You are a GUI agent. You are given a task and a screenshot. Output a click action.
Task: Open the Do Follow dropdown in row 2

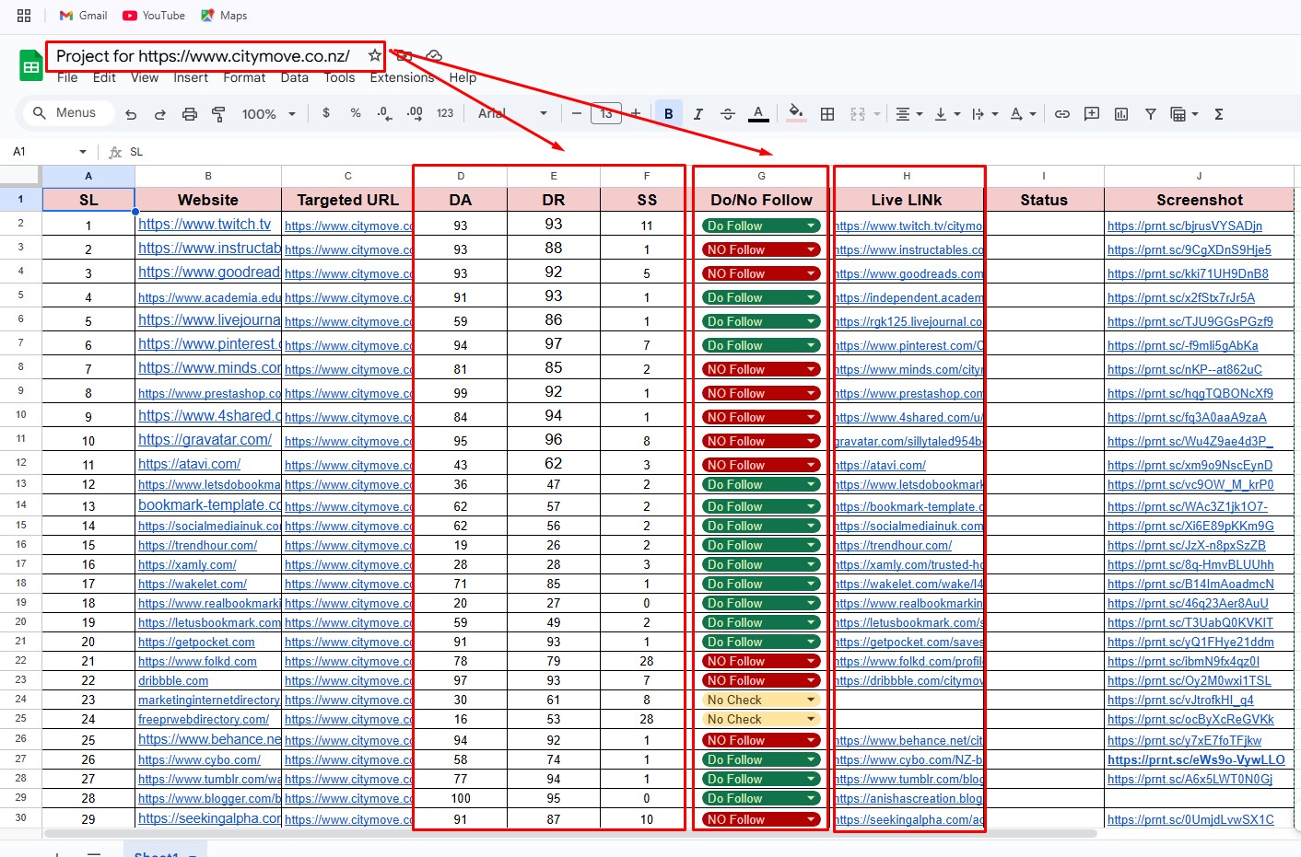tap(811, 226)
